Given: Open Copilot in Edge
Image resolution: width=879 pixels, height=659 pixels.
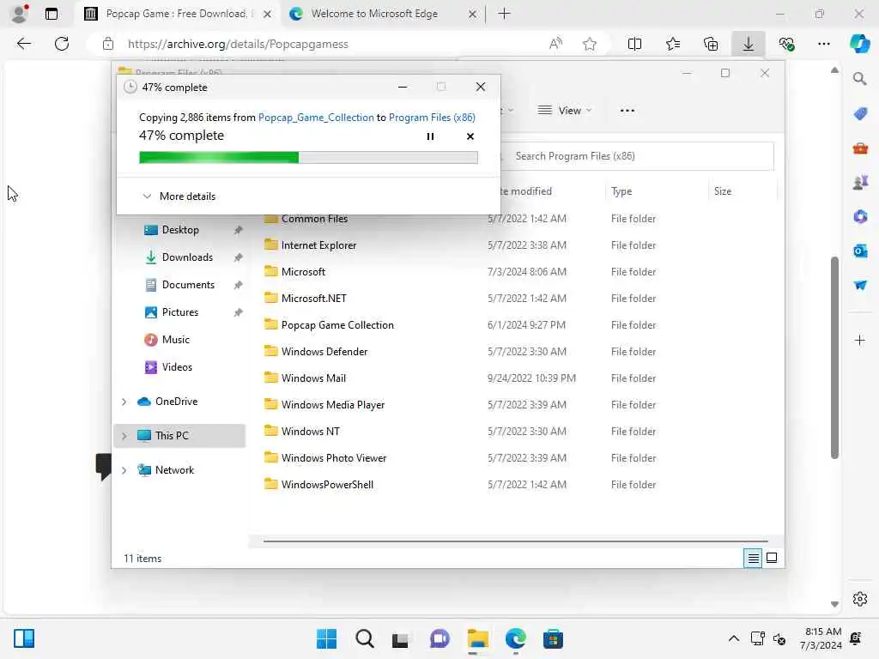Looking at the screenshot, I should point(859,44).
